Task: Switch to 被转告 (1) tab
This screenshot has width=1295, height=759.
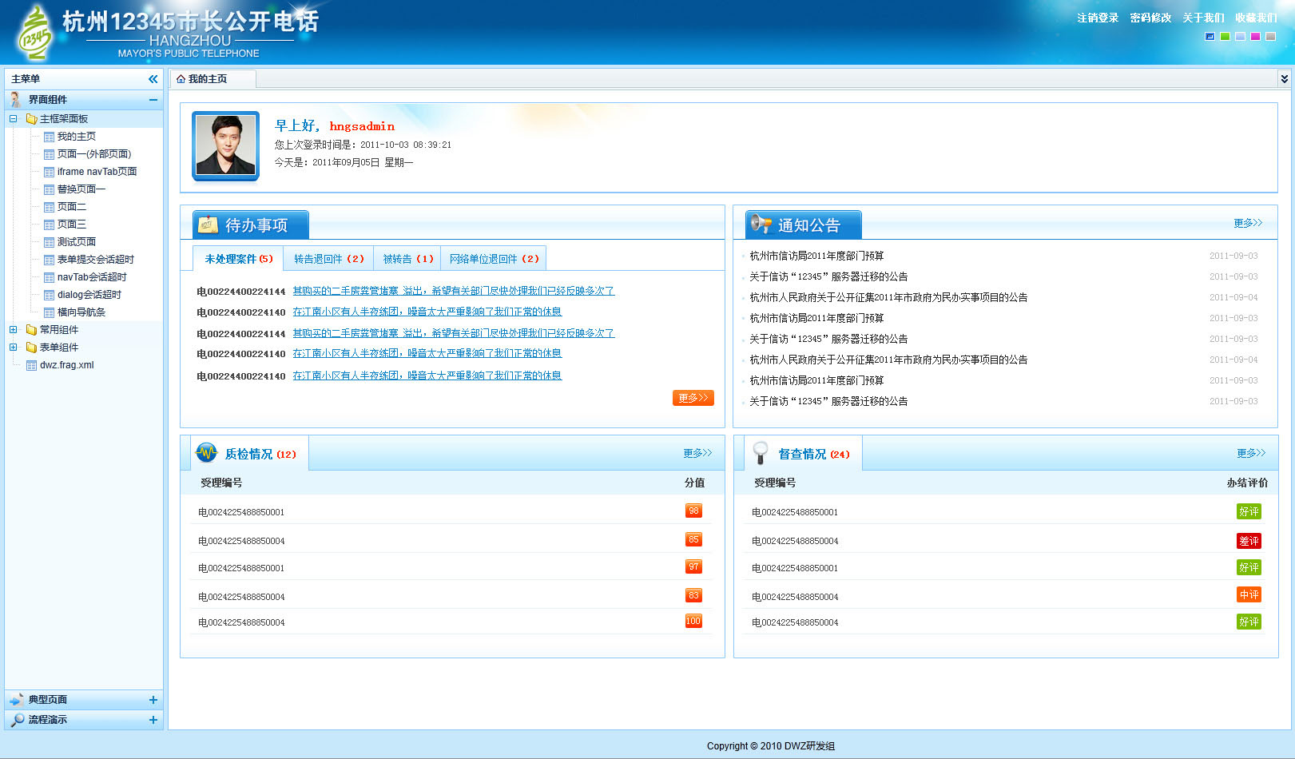Action: click(x=407, y=259)
